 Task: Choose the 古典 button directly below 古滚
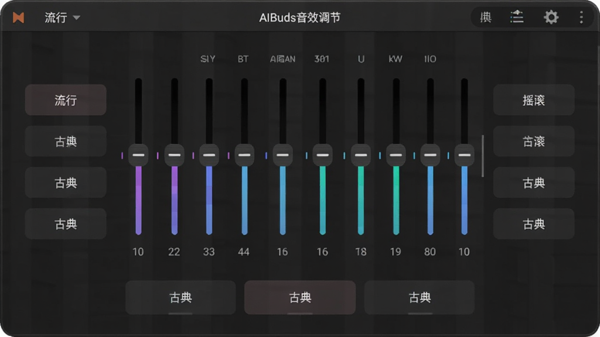coord(534,183)
